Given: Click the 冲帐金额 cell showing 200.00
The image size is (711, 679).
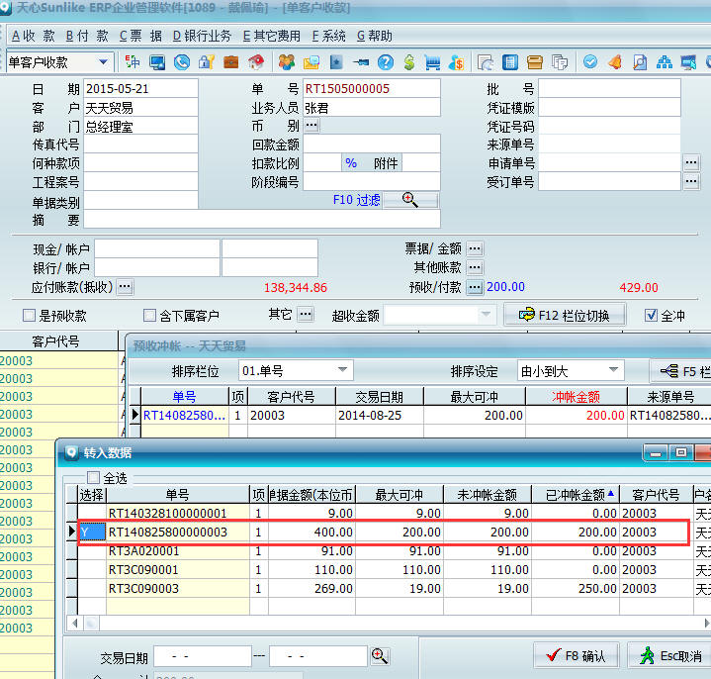Looking at the screenshot, I should pos(576,415).
